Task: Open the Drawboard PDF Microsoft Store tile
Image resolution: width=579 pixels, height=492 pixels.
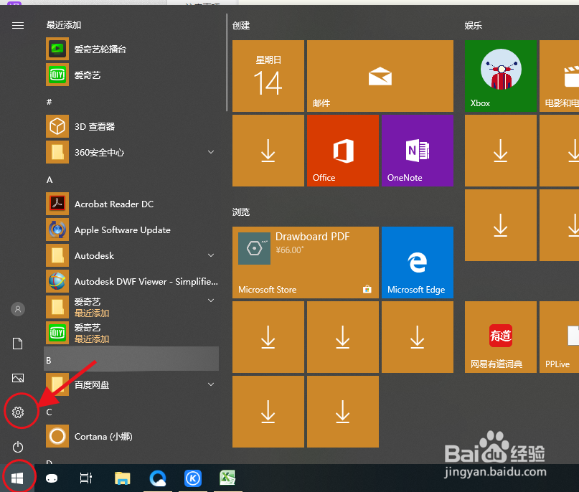Action: point(306,262)
